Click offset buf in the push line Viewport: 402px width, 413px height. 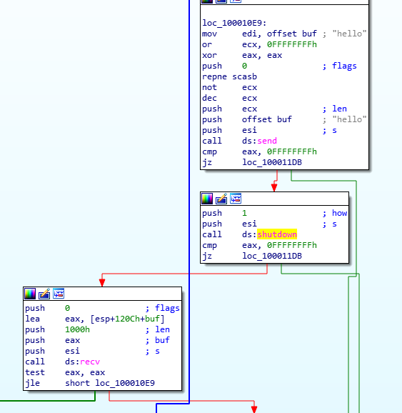tap(267, 119)
